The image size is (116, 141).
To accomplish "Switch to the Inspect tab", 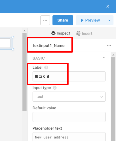I will (61, 33).
